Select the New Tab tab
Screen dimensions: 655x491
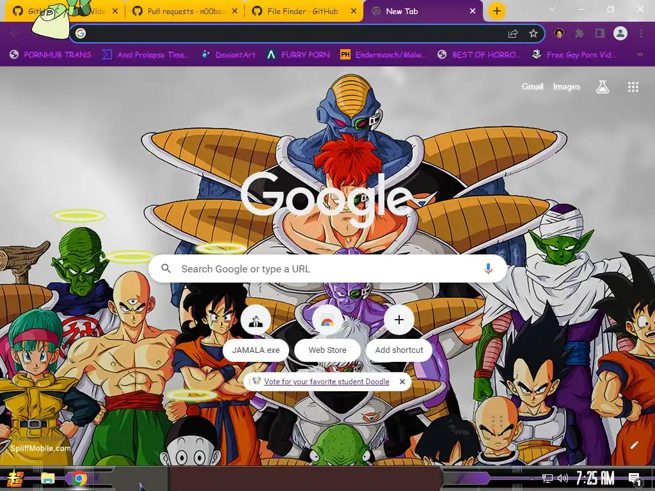pos(422,12)
